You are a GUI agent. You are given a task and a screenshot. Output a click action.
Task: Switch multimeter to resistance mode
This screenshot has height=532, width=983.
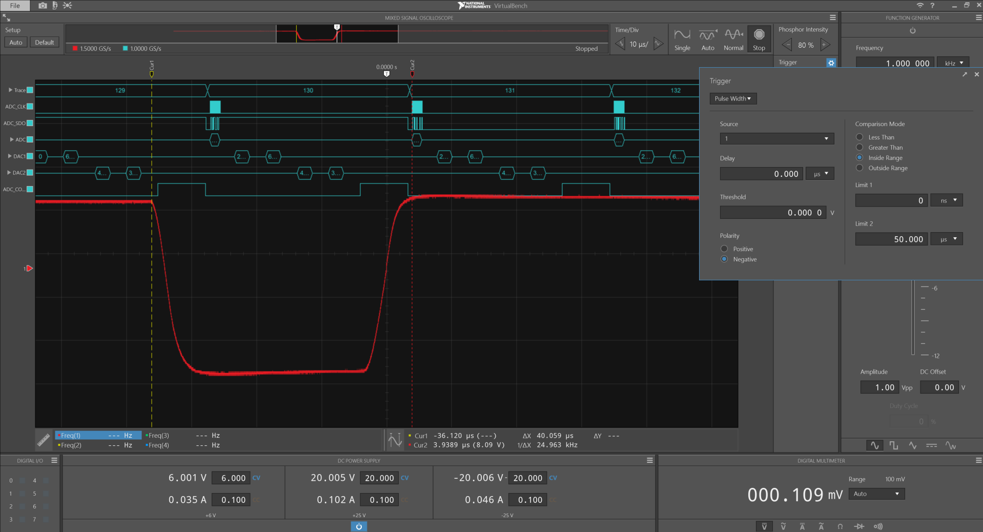[840, 526]
